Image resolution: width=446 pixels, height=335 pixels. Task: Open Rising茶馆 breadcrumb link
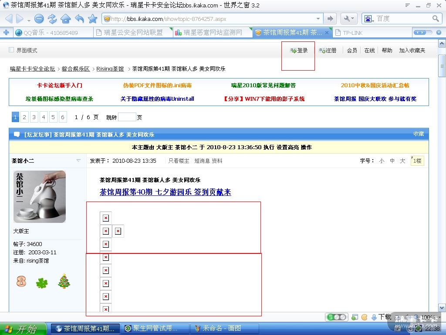pos(110,68)
